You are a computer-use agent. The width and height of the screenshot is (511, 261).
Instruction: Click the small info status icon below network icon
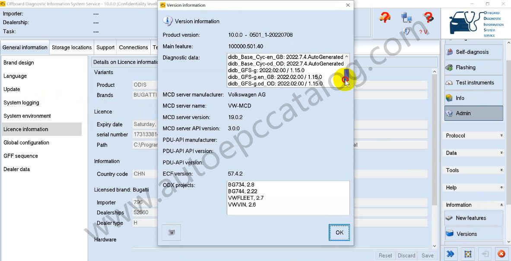click(407, 31)
